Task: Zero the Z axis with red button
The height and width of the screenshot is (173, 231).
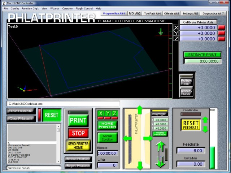Action: tap(221, 39)
